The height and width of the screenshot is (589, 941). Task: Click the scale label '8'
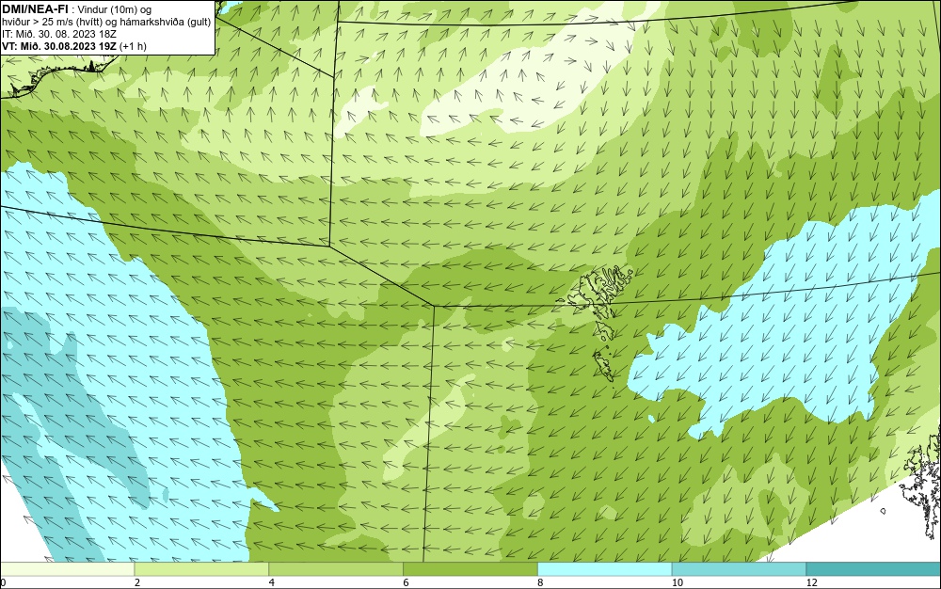(541, 583)
